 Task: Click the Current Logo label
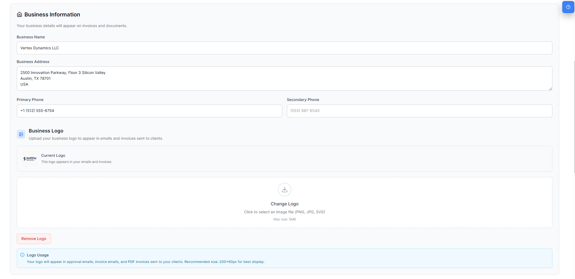tap(53, 156)
